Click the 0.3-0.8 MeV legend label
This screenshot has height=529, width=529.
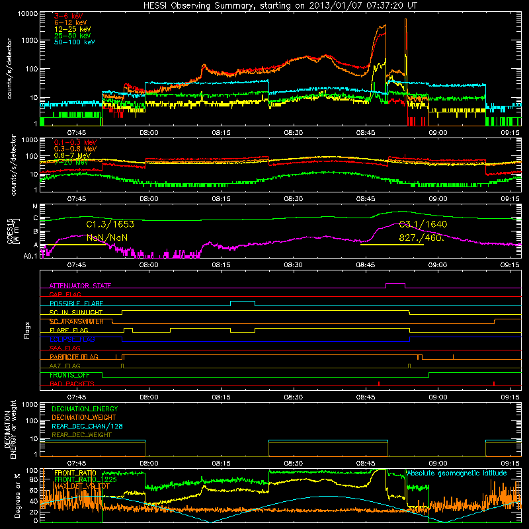(75, 149)
